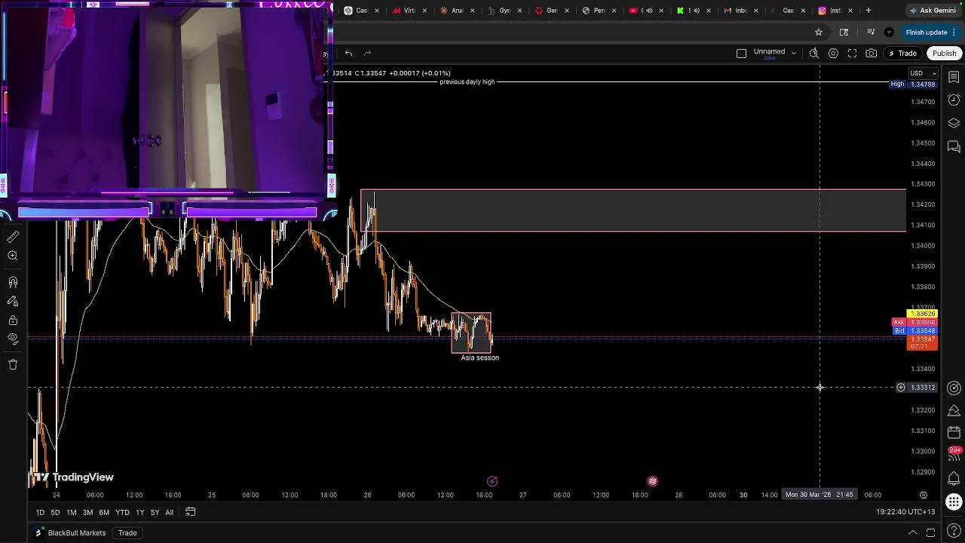The width and height of the screenshot is (965, 543).
Task: Click the top toolbar Trade button
Action: pos(902,54)
